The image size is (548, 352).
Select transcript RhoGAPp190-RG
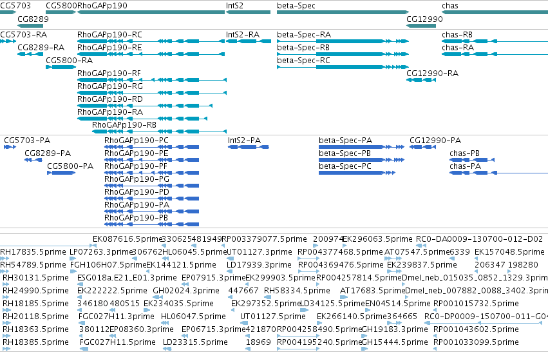click(x=110, y=86)
